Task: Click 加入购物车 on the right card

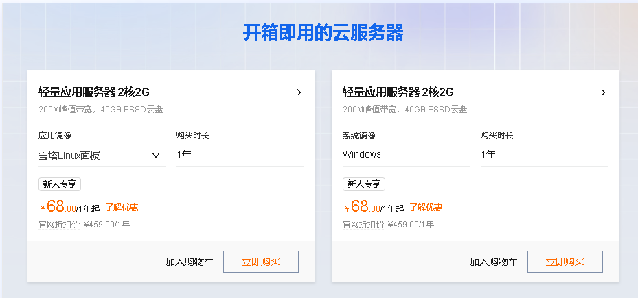Action: tap(493, 262)
